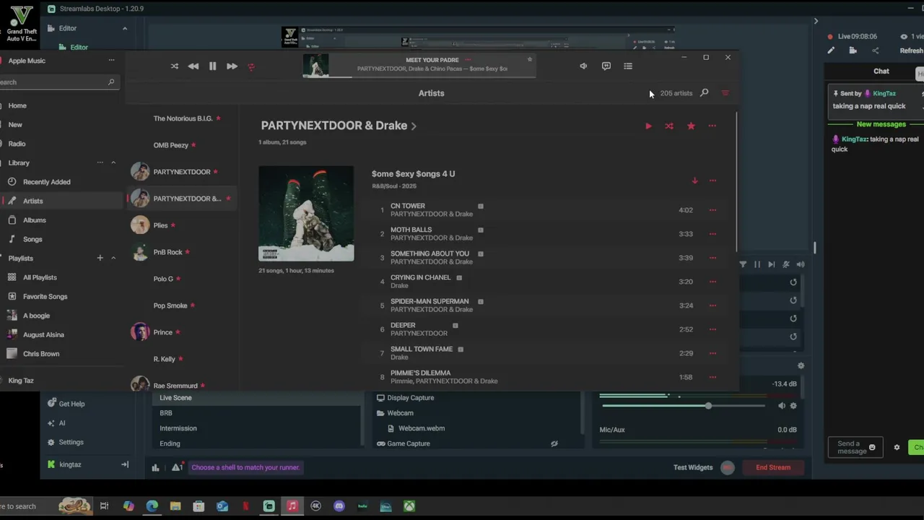Viewport: 924px width, 520px height.
Task: Favorite the now-playing song with star icon
Action: [x=530, y=60]
